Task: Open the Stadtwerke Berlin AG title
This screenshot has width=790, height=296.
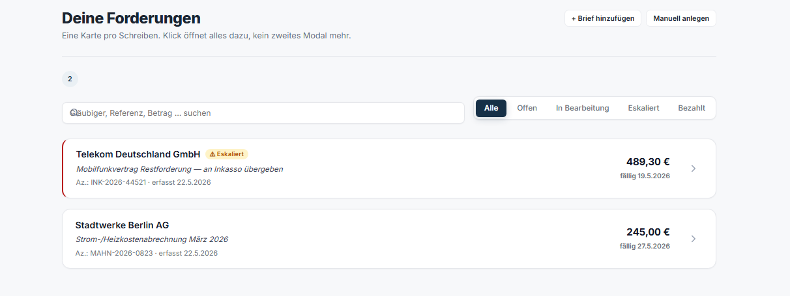Action: 122,225
